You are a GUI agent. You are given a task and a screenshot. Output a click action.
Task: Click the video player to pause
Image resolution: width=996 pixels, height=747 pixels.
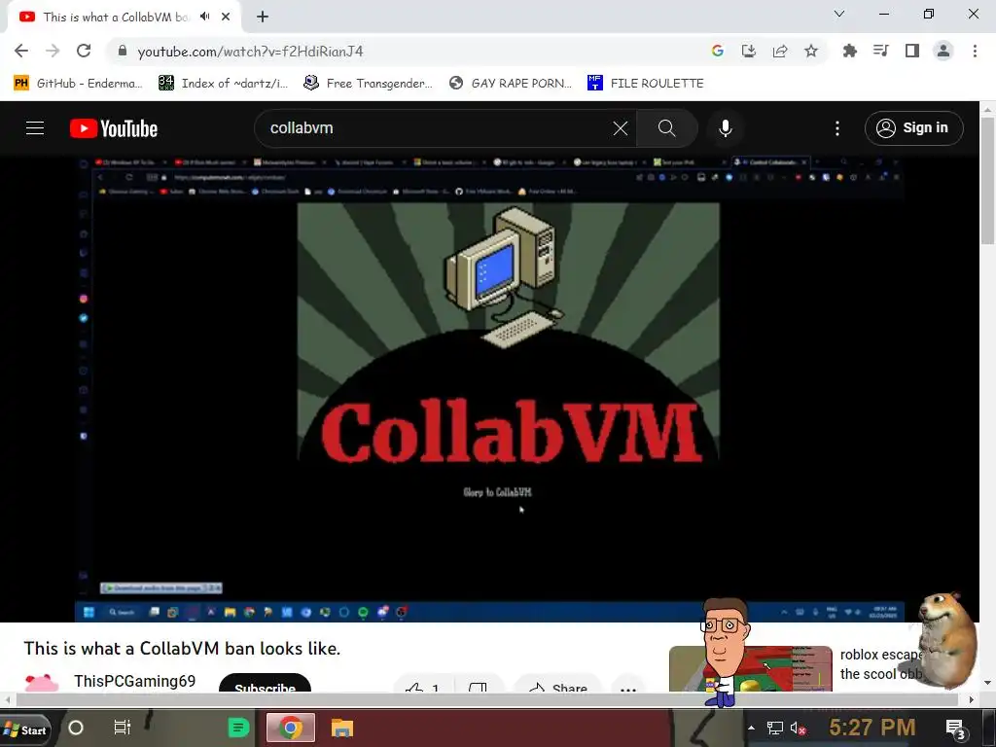click(489, 387)
